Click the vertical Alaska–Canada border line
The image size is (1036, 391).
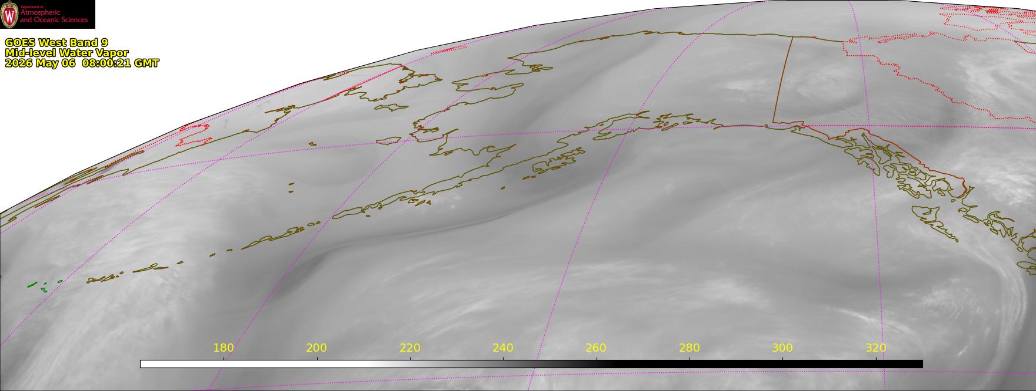click(782, 80)
